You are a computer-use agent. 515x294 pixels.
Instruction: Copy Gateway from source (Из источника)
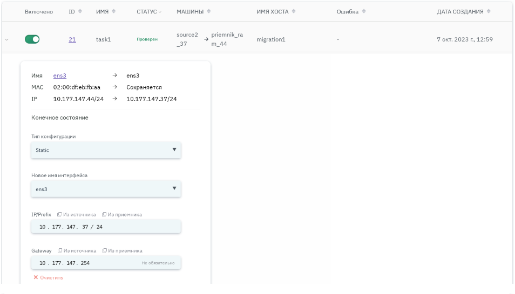[x=77, y=250]
